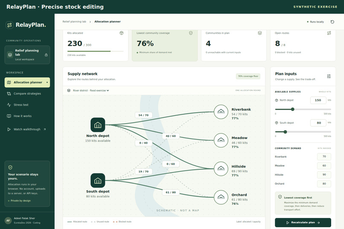The height and width of the screenshot is (229, 344).
Task: Select the Riverbank community node
Action: pyautogui.click(x=221, y=112)
